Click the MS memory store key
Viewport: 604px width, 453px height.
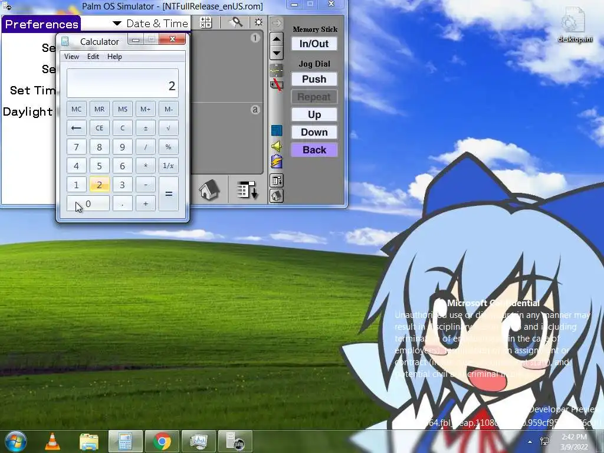coord(123,109)
